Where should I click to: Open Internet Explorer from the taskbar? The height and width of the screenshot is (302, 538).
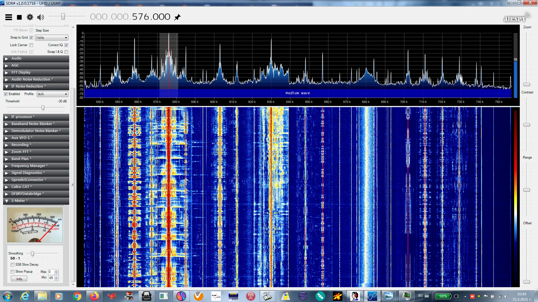coord(25,296)
